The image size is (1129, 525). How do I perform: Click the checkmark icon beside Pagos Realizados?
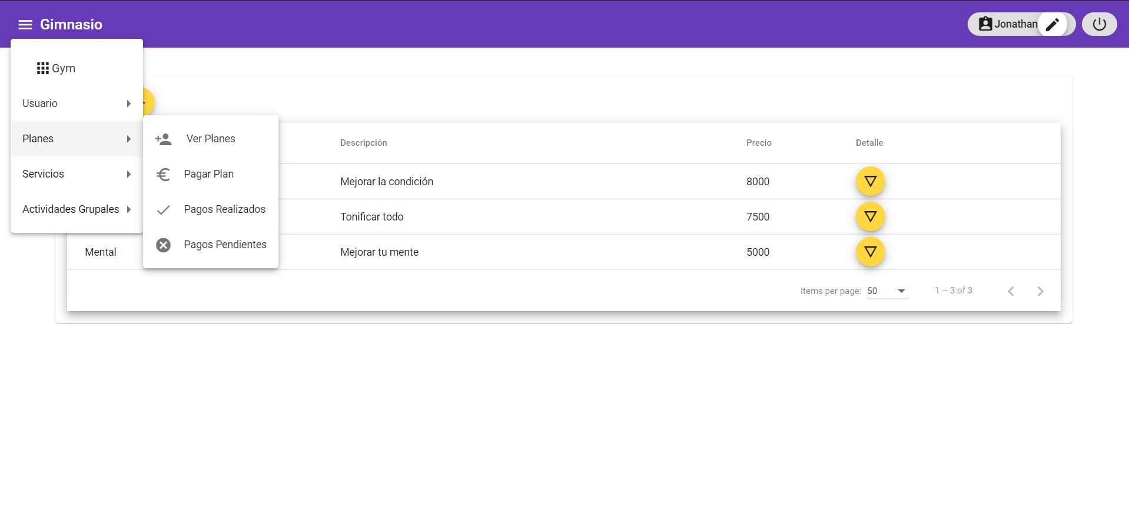[163, 209]
